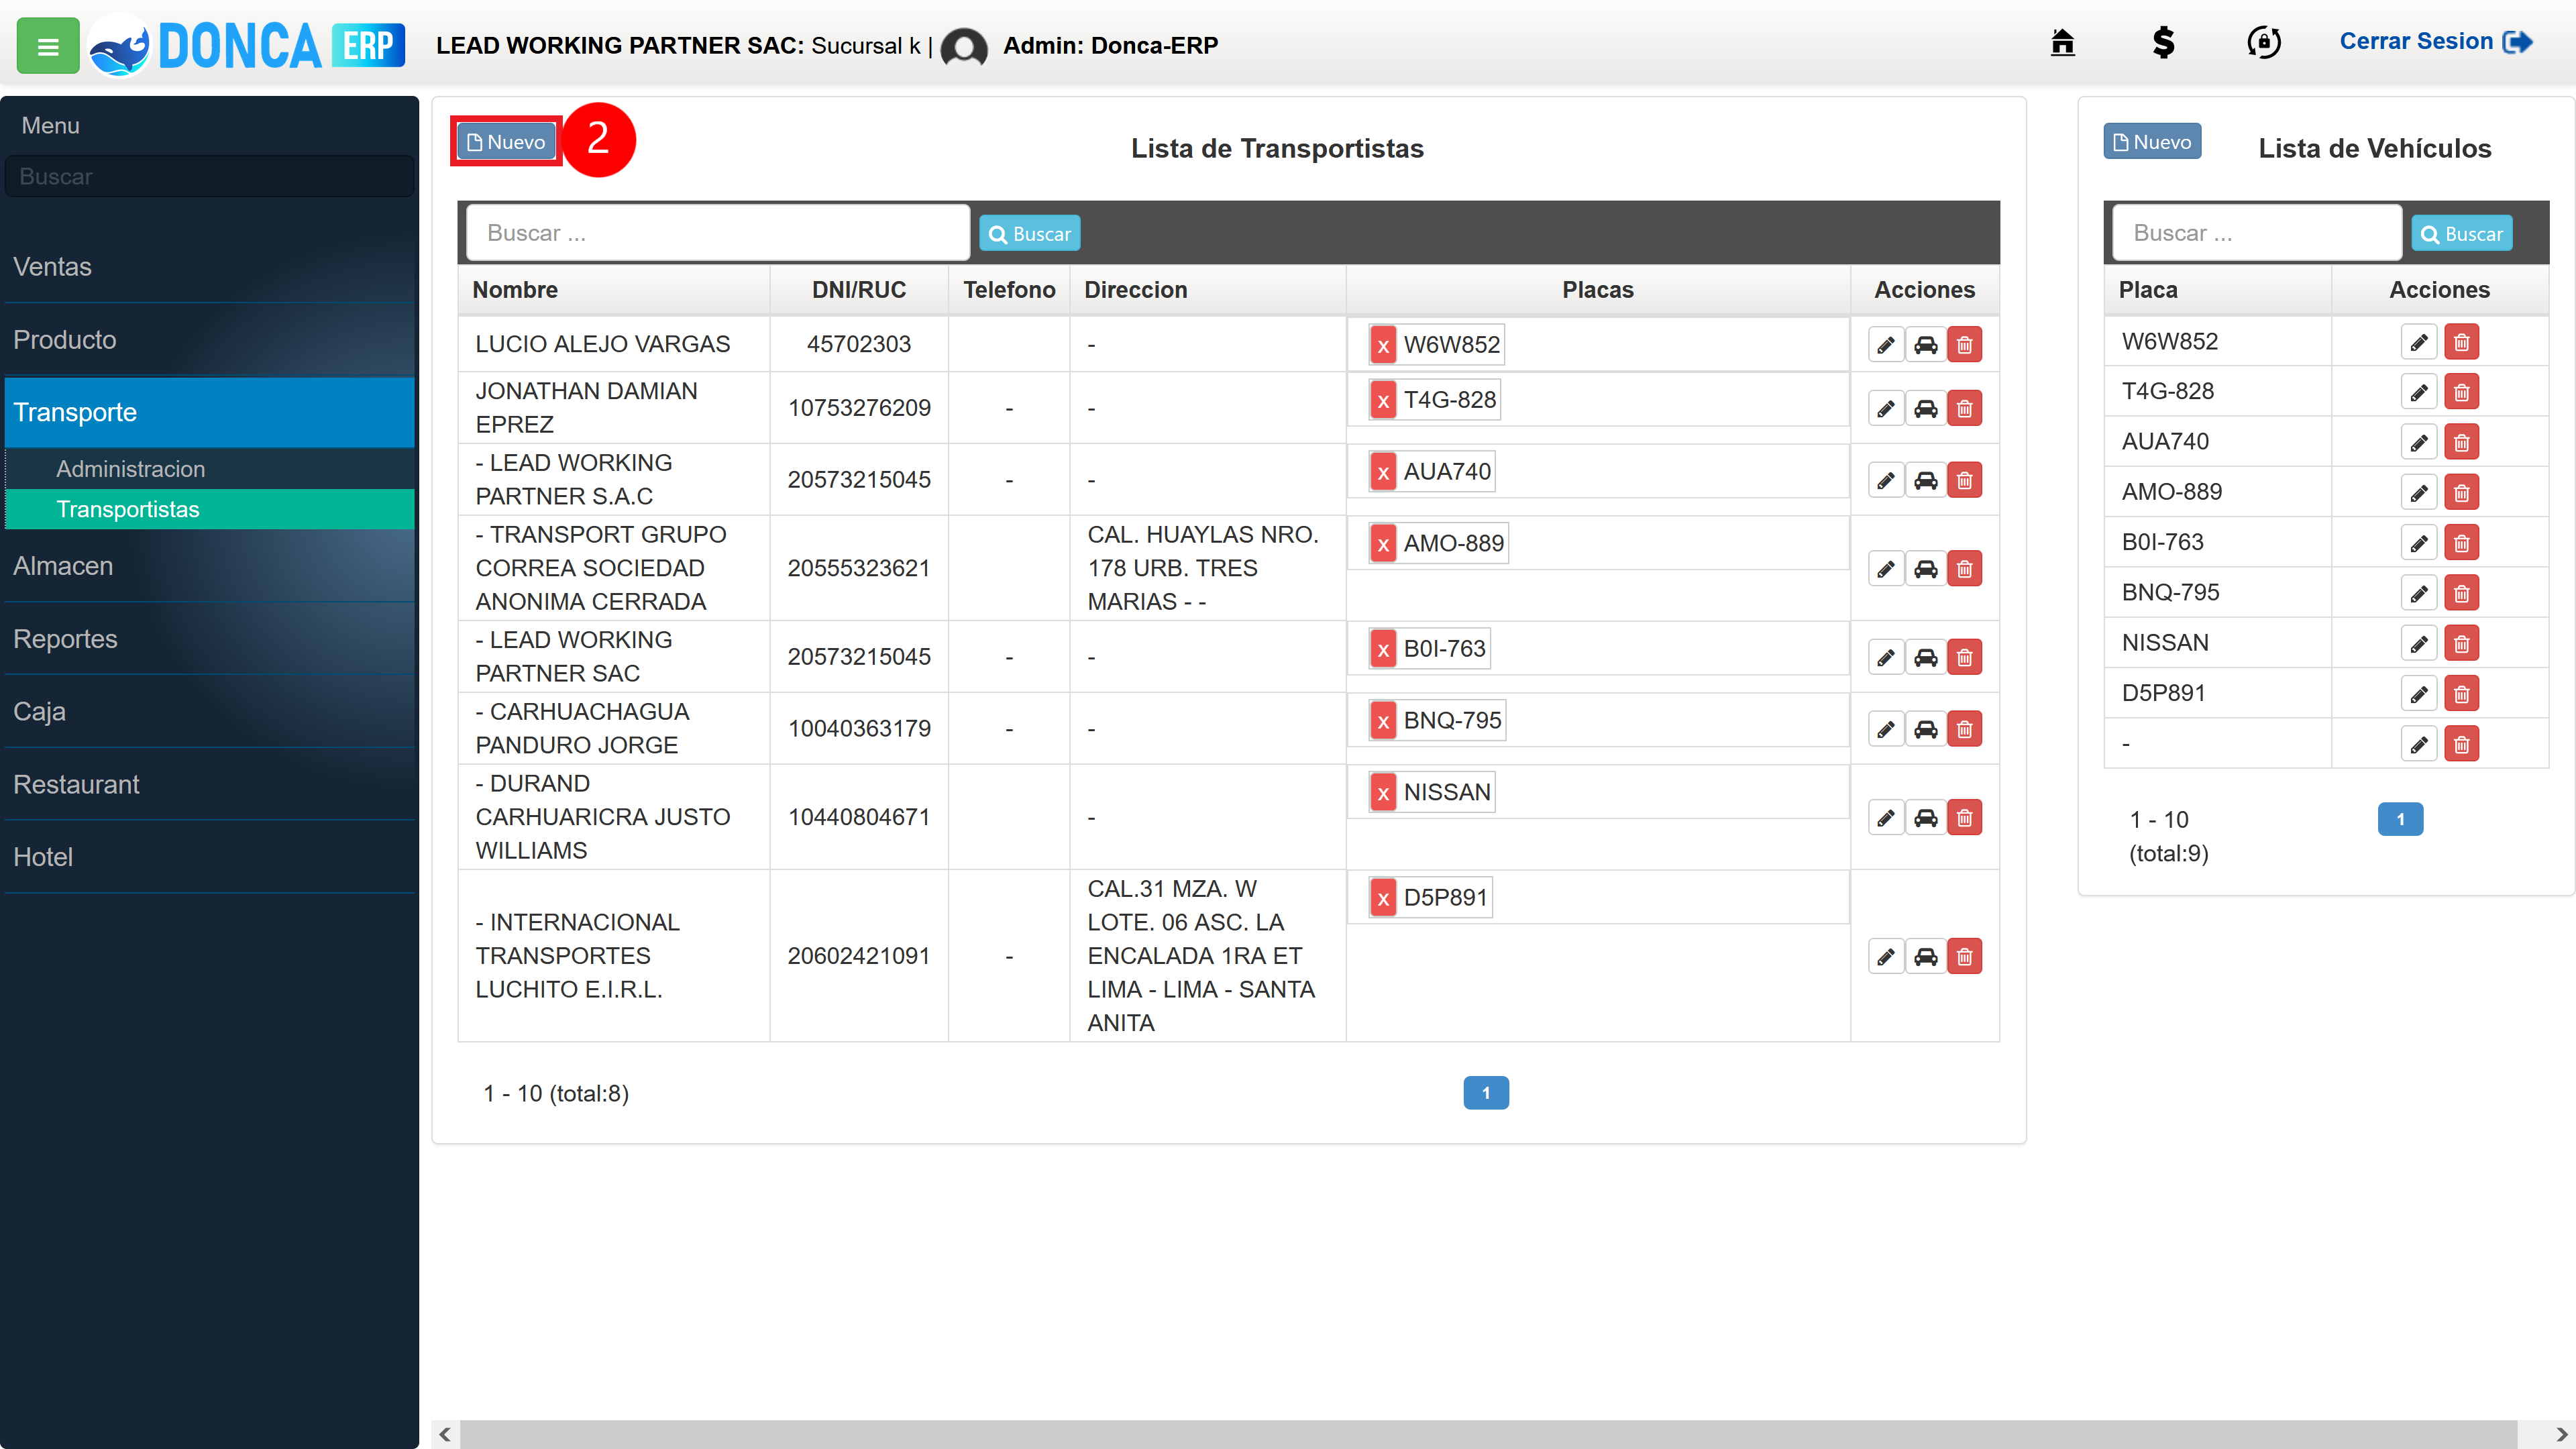The height and width of the screenshot is (1449, 2576).
Task: Expand the Caja menu
Action: coord(210,712)
